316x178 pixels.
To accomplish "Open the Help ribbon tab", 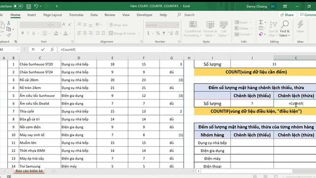I will click(163, 15).
